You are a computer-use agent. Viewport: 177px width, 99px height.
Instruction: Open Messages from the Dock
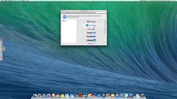tap(72, 96)
